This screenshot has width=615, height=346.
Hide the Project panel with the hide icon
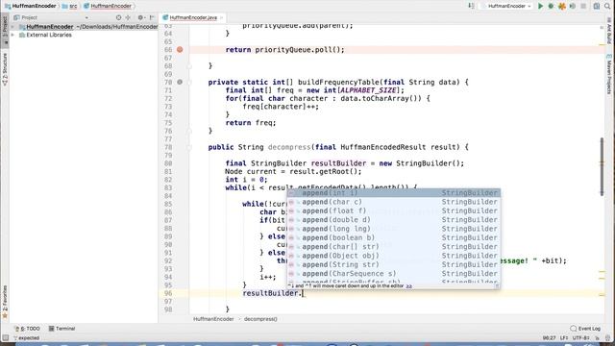point(152,17)
